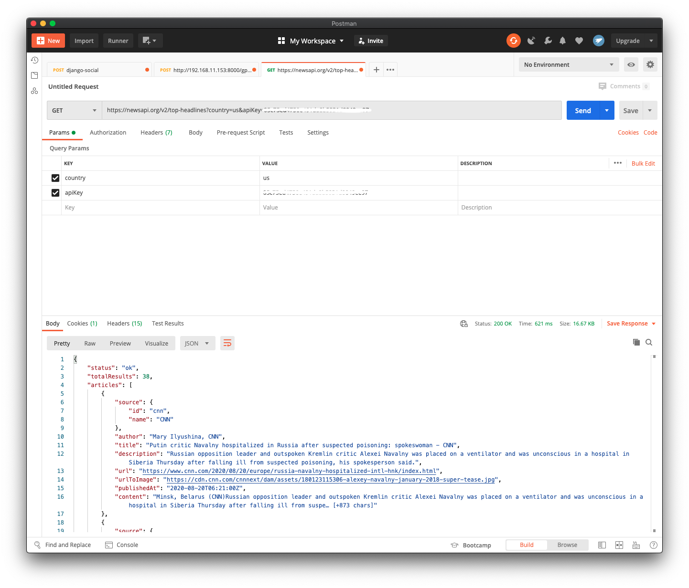Switch to the Visualize response view
Screen dimensions: 689x588
(157, 343)
